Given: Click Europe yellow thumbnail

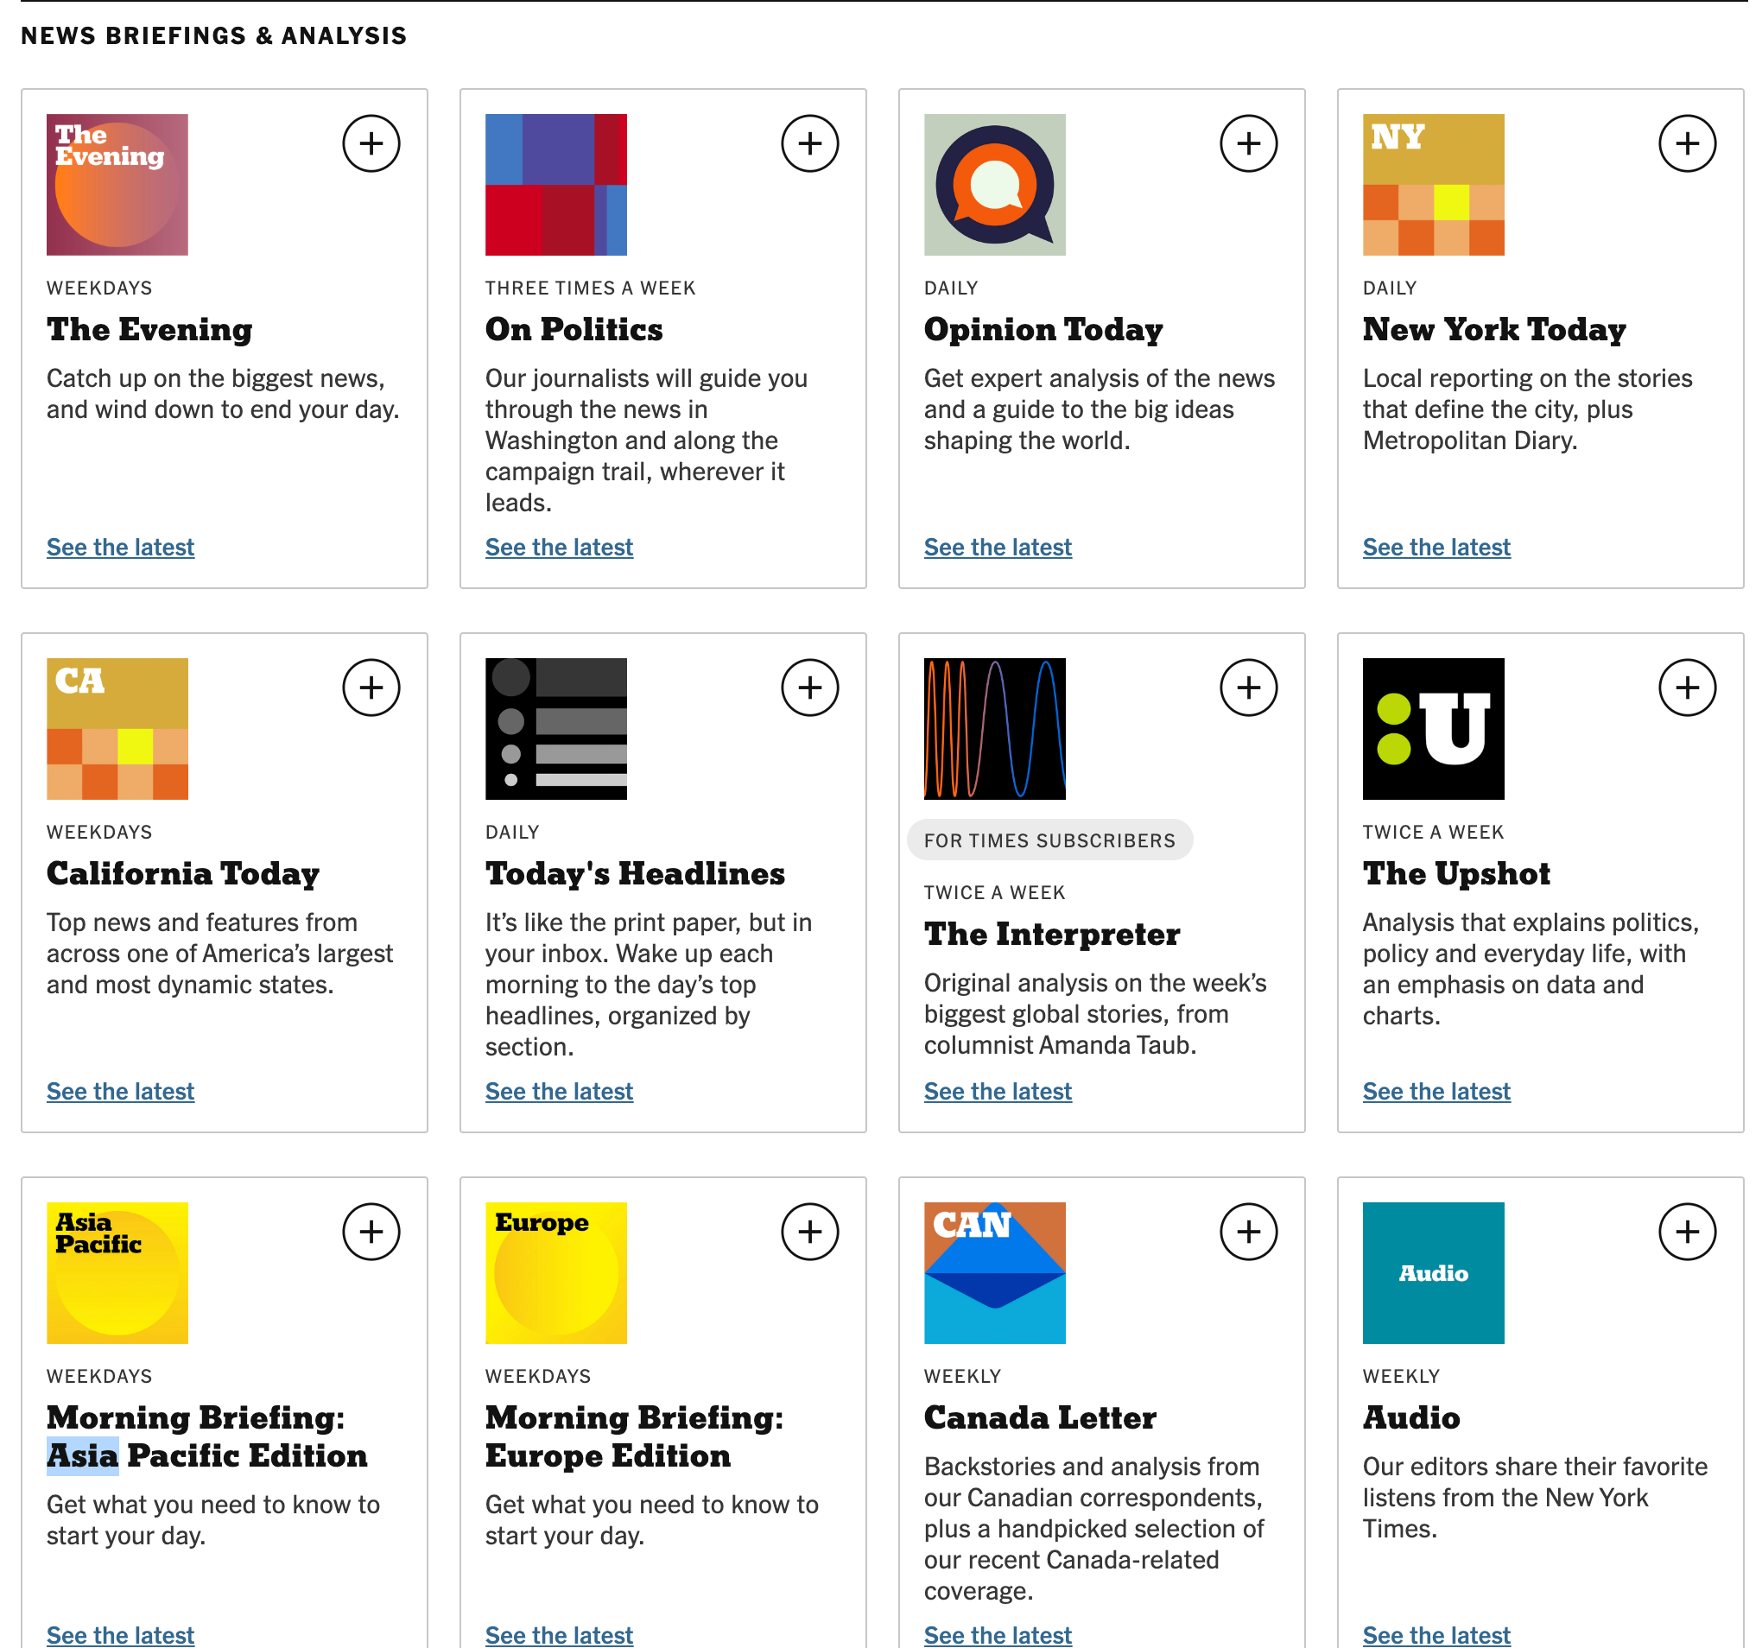Looking at the screenshot, I should (x=555, y=1273).
